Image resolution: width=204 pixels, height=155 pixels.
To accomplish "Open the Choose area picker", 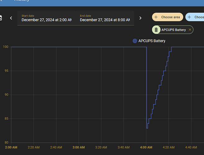I will tap(167, 17).
